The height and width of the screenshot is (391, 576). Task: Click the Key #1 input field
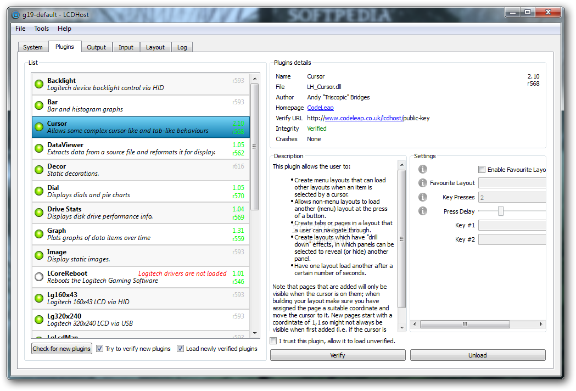[512, 225]
